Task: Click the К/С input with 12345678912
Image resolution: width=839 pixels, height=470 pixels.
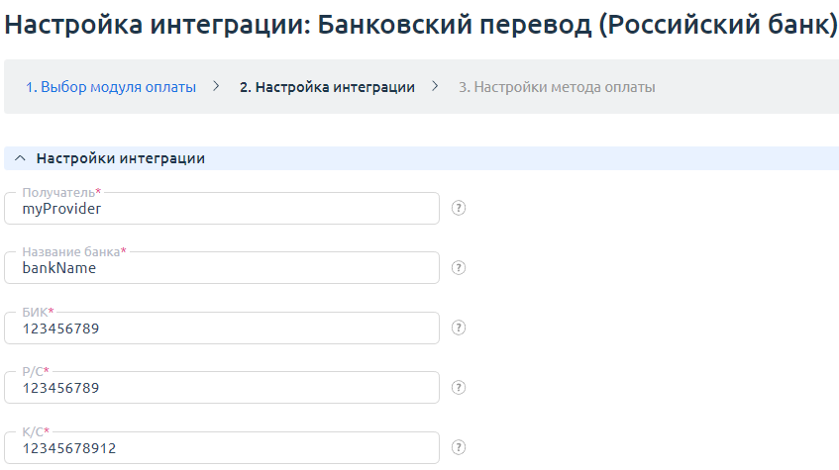Action: pyautogui.click(x=222, y=448)
